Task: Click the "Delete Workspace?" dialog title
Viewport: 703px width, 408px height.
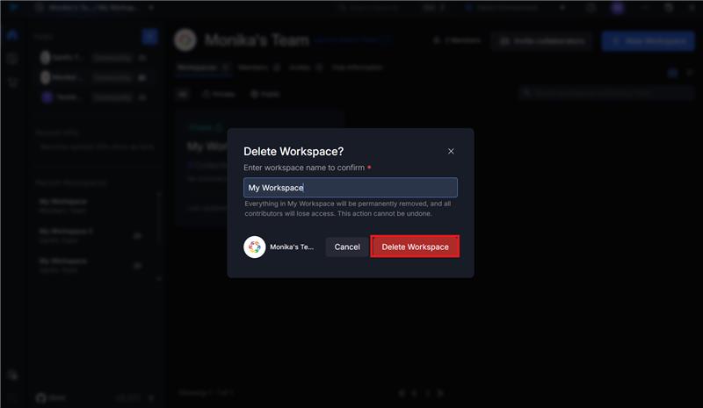Action: click(x=294, y=152)
